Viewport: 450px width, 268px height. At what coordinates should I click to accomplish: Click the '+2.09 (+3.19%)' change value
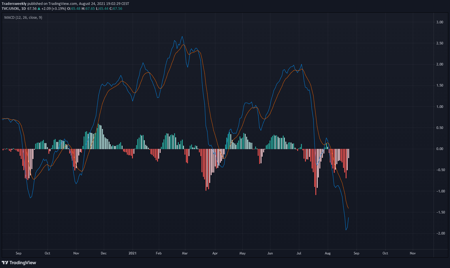(x=53, y=9)
